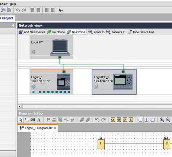Open settings gear of Logo8_1
The width and height of the screenshot is (172, 157).
point(33,87)
